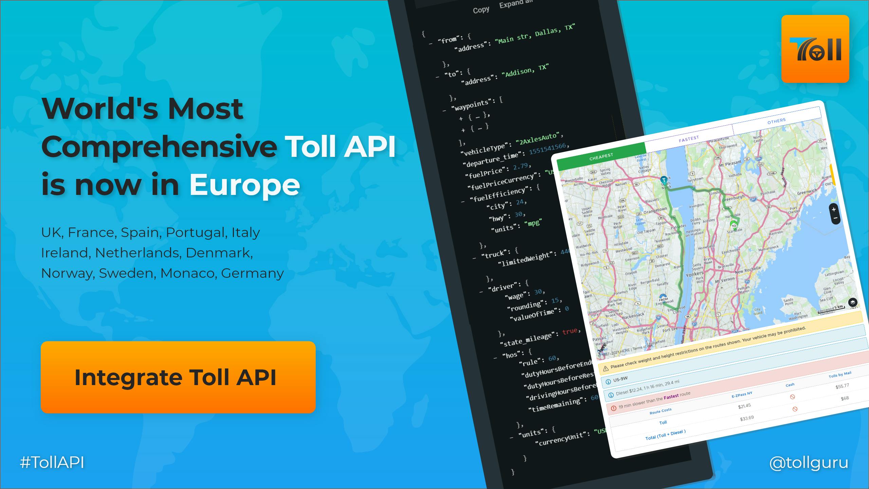Image resolution: width=869 pixels, height=489 pixels.
Task: Click the Yonkers label on the map
Action: 694,274
